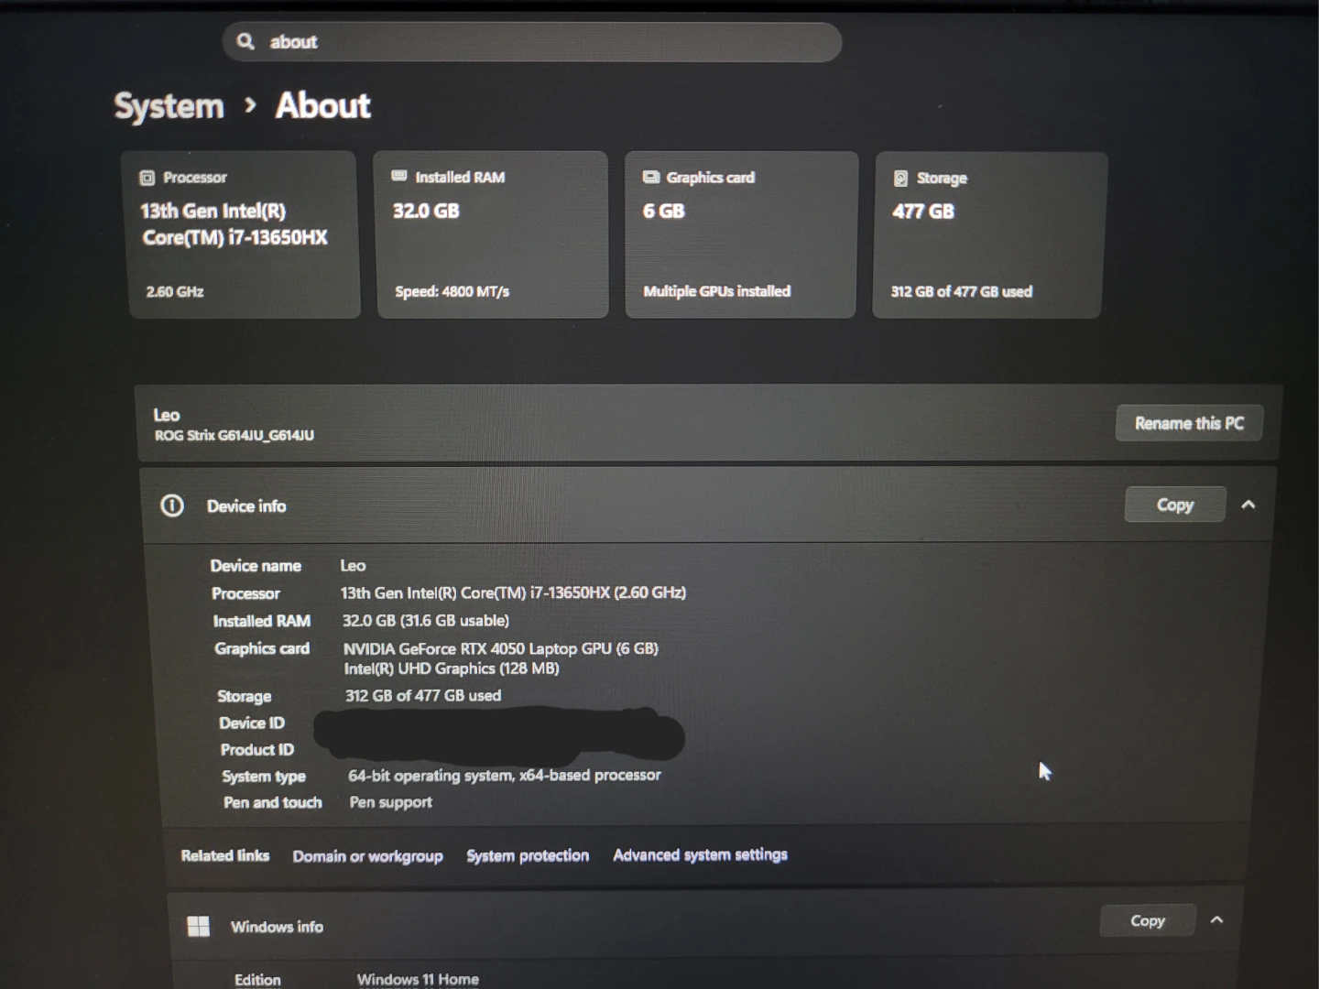The image size is (1319, 989).
Task: Select Intel(R) UHD Graphics (128 MB) line
Action: click(x=452, y=668)
